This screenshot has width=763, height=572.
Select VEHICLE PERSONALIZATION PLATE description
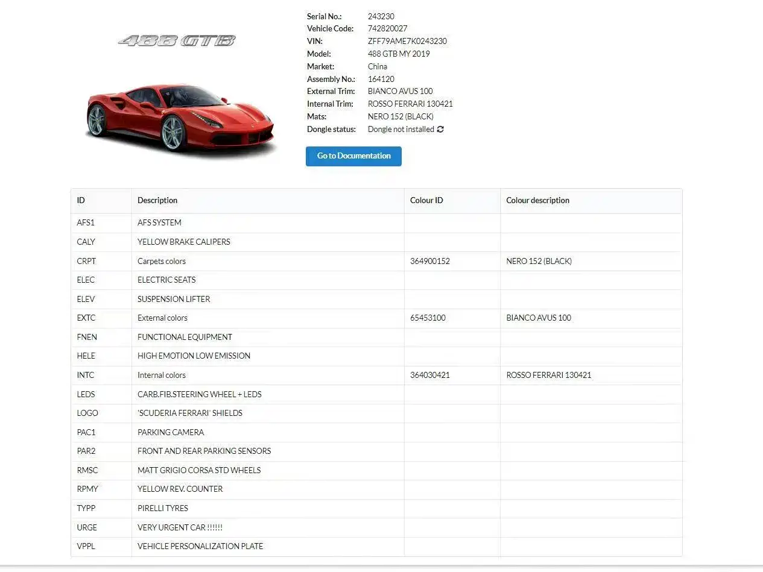(x=200, y=547)
